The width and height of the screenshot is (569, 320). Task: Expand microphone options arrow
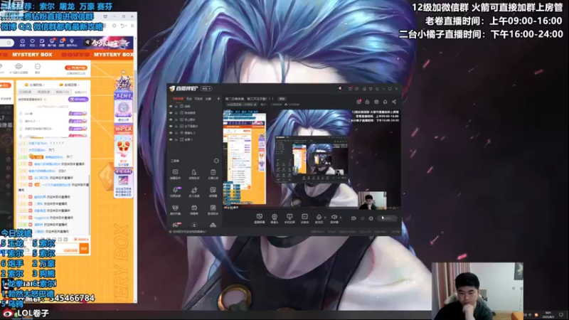pos(325,218)
